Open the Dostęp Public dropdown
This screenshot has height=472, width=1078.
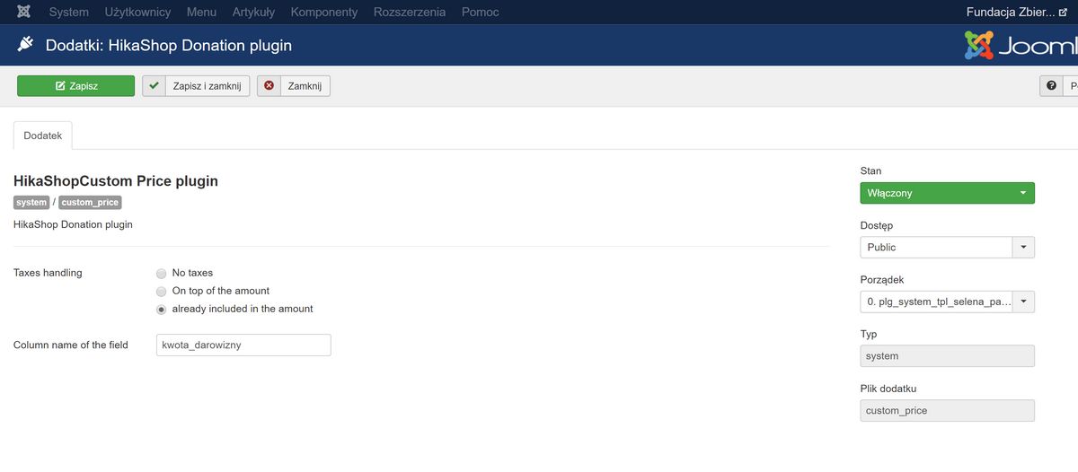point(947,248)
